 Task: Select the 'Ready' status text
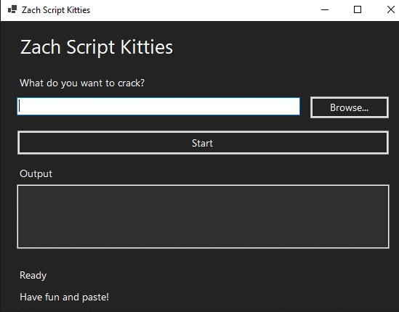33,276
